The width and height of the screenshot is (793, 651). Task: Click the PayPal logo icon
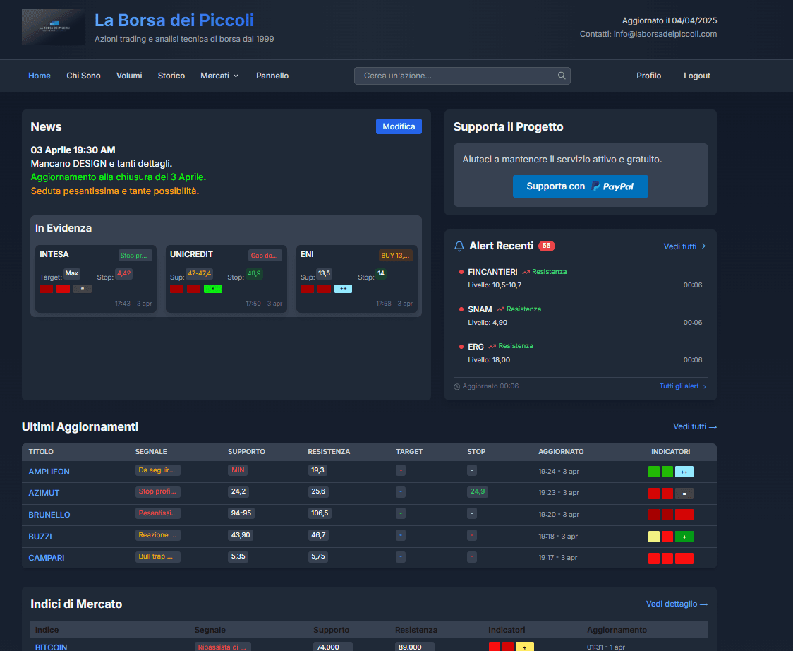click(595, 186)
